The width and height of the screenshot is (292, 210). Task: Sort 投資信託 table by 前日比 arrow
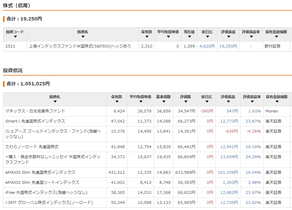click(207, 102)
